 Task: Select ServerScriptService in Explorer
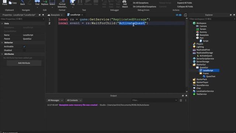tap(205, 59)
